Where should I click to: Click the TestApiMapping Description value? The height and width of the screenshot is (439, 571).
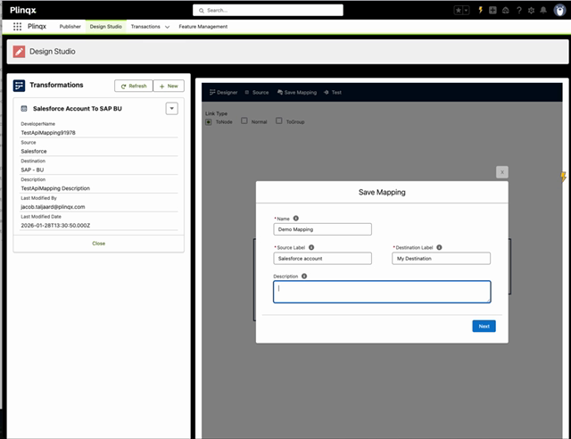point(55,188)
